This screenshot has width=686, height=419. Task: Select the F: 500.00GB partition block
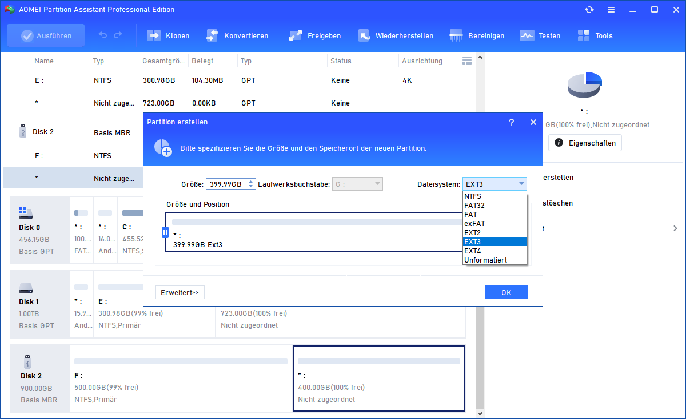181,378
